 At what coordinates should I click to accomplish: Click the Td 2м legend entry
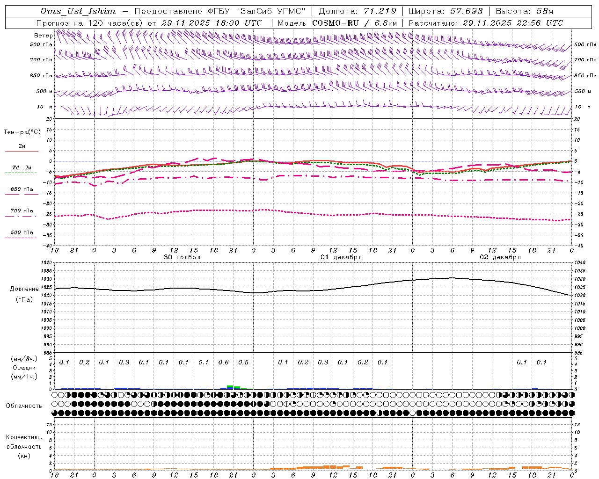pos(22,167)
